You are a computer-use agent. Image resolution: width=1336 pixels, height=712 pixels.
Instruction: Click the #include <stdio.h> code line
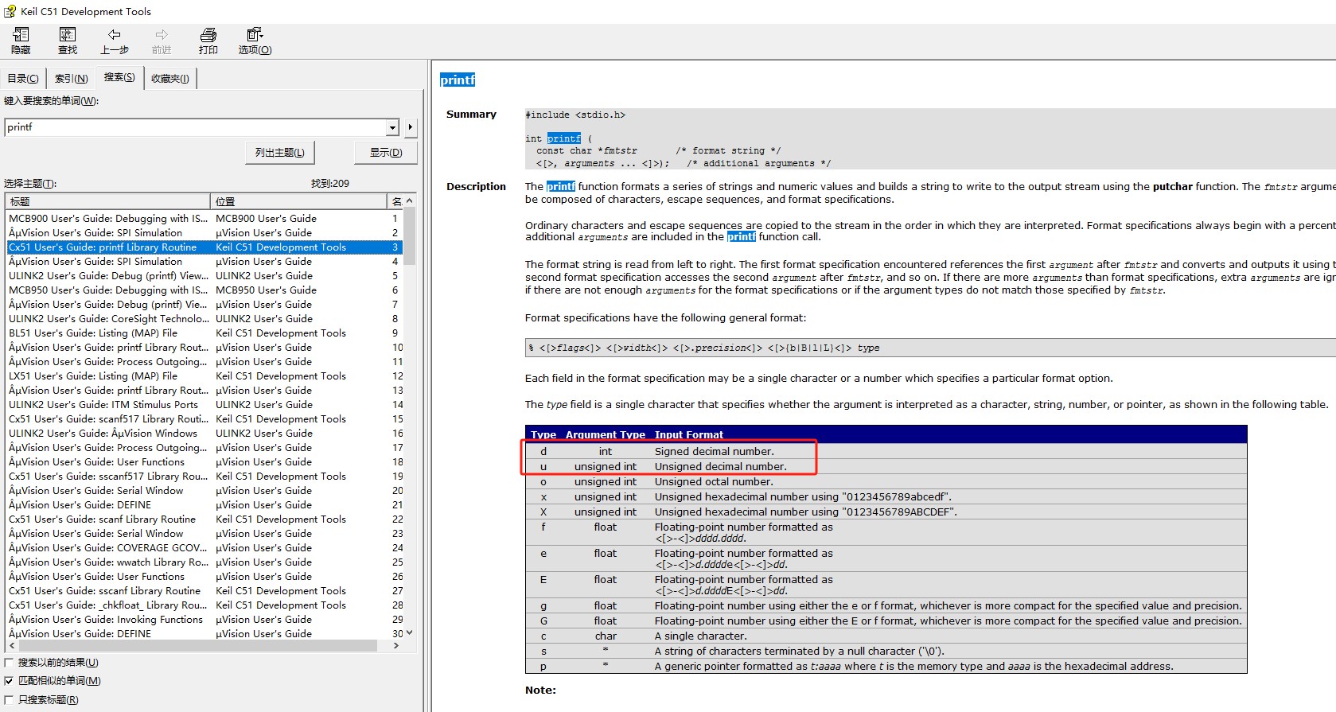pyautogui.click(x=575, y=115)
